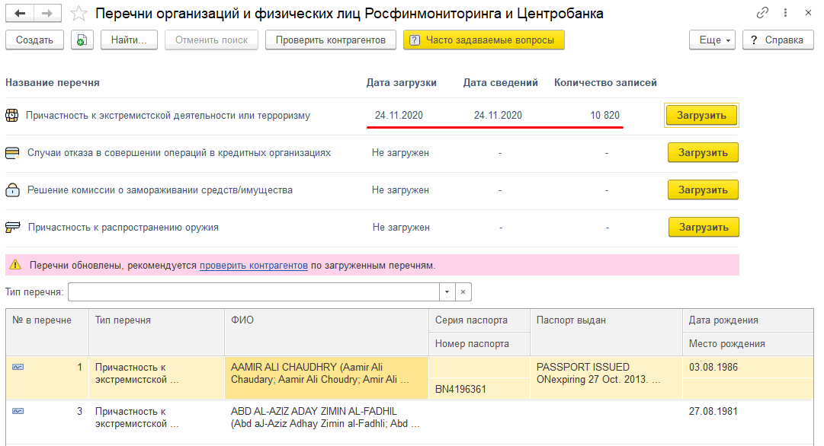The width and height of the screenshot is (824, 446).
Task: Click Серия паспорта column header
Action: [x=479, y=320]
